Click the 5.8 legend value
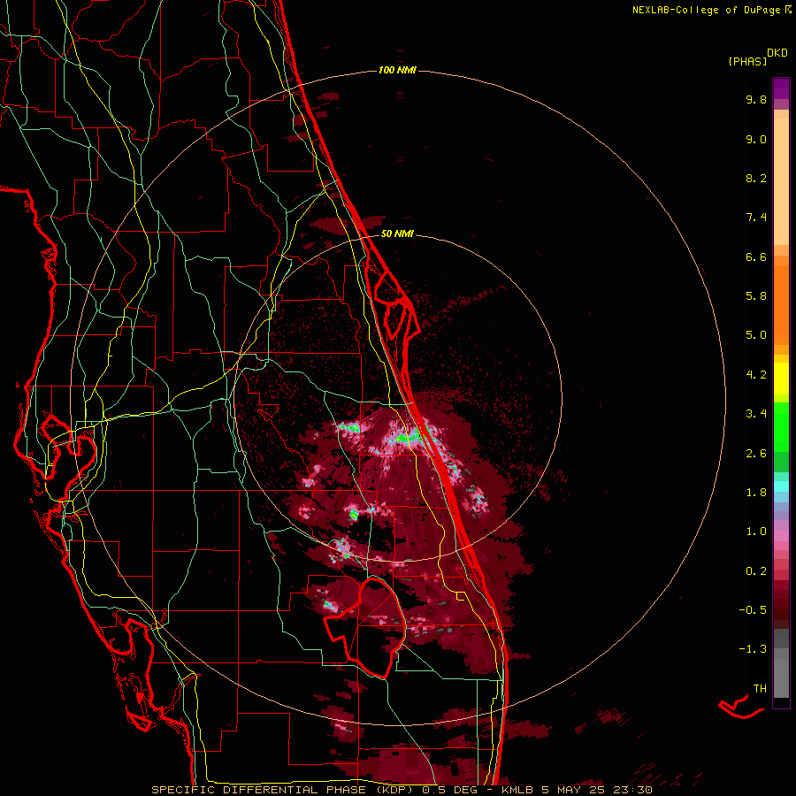The width and height of the screenshot is (796, 796). [756, 296]
